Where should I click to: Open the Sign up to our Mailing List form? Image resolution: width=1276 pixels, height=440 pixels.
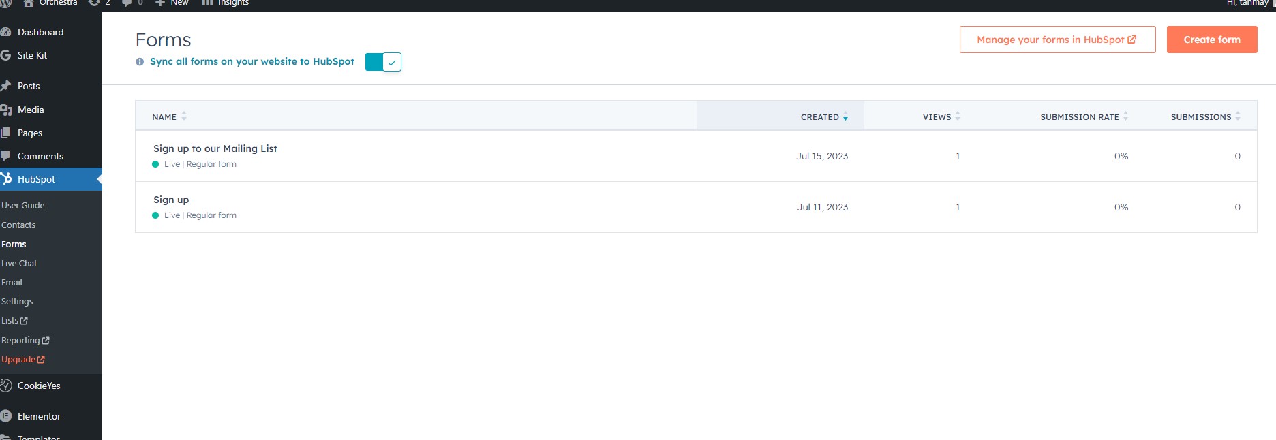click(x=215, y=148)
